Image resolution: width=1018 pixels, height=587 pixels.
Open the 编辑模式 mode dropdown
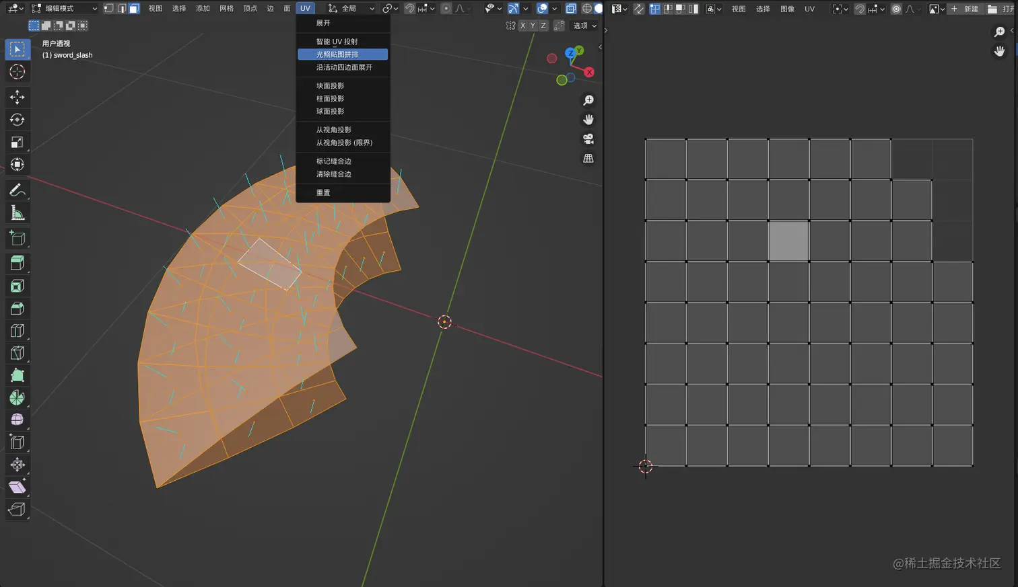[65, 9]
